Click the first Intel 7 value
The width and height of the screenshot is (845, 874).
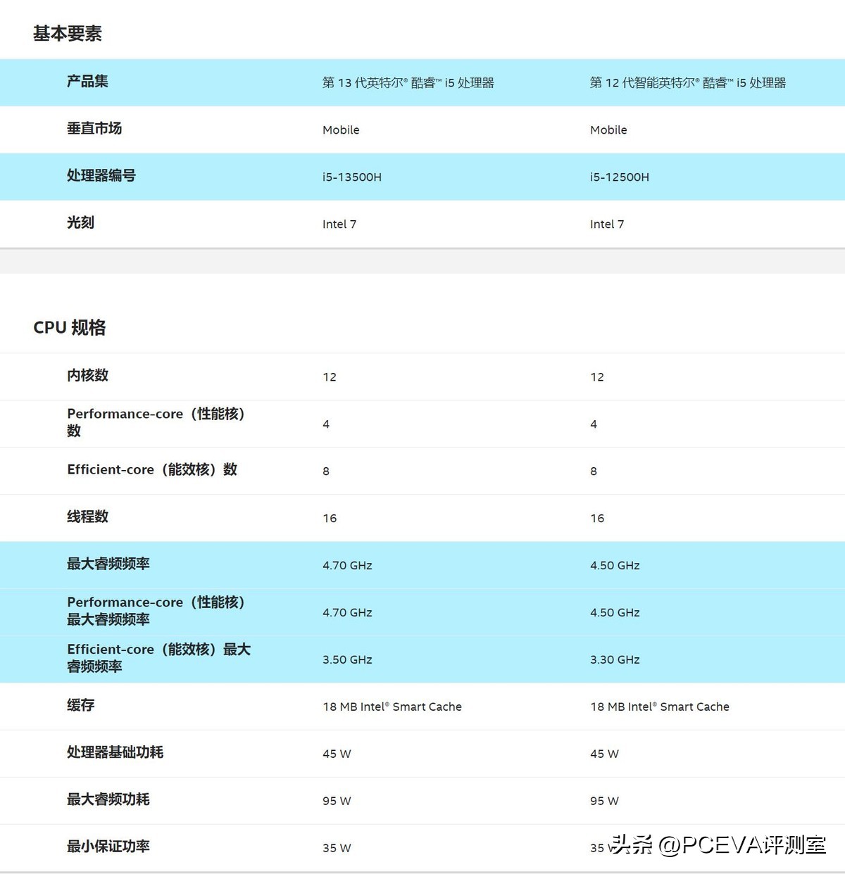(339, 224)
